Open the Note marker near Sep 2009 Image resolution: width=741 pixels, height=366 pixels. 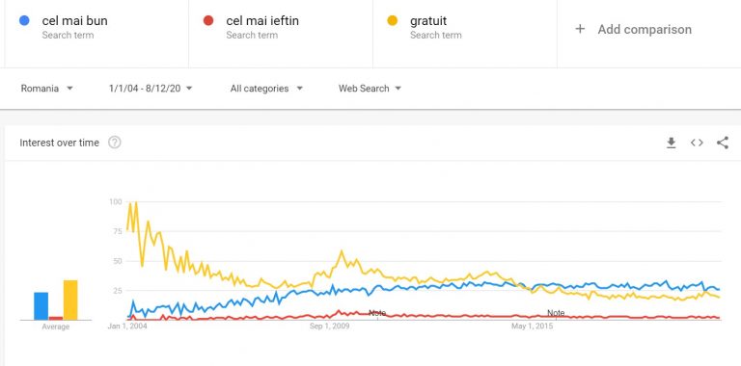(x=377, y=313)
